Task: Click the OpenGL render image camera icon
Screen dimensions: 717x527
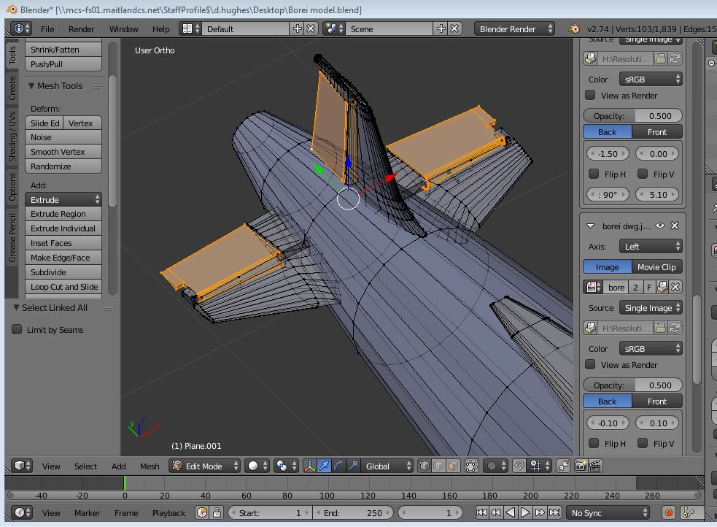Action: pyautogui.click(x=581, y=466)
